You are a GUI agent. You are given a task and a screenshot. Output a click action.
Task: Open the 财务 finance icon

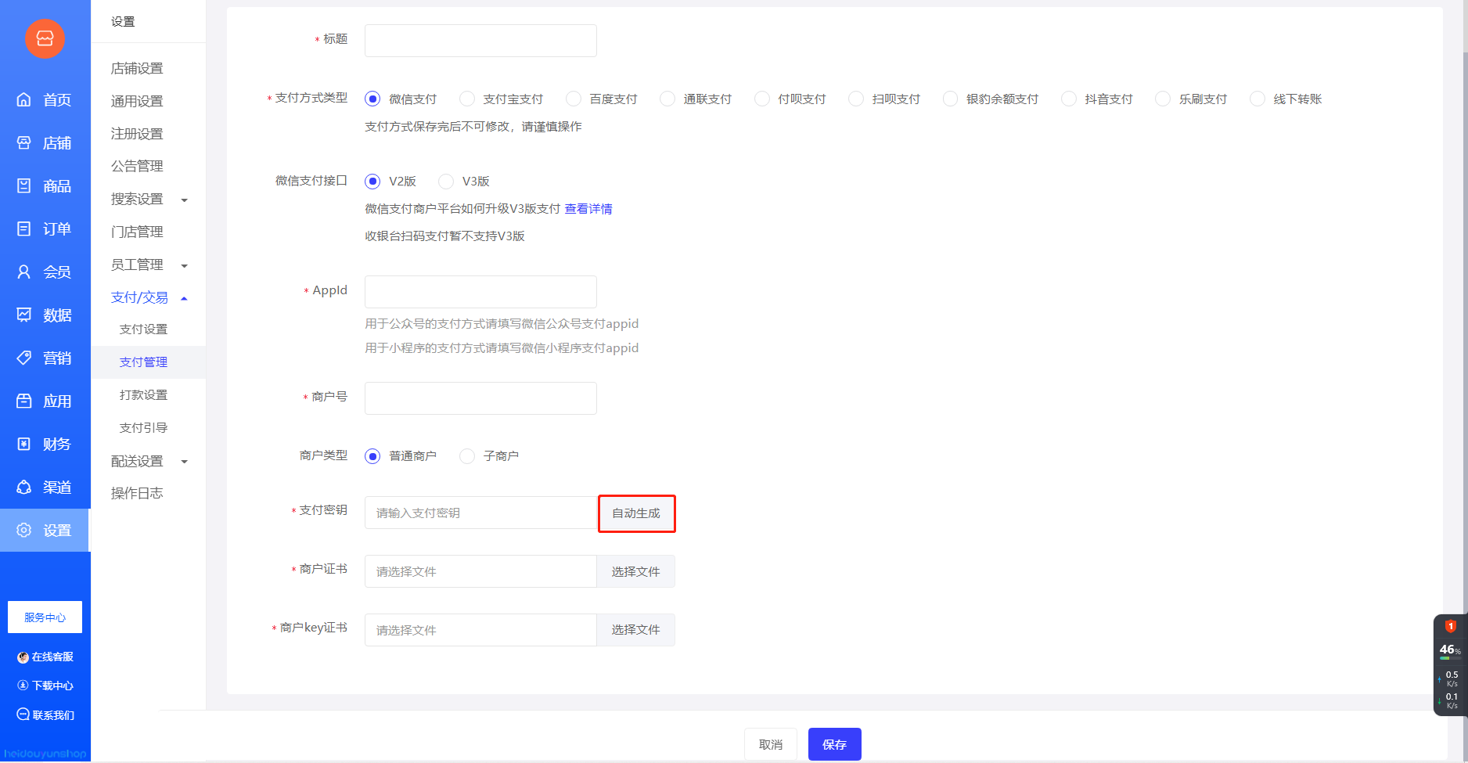[x=24, y=444]
